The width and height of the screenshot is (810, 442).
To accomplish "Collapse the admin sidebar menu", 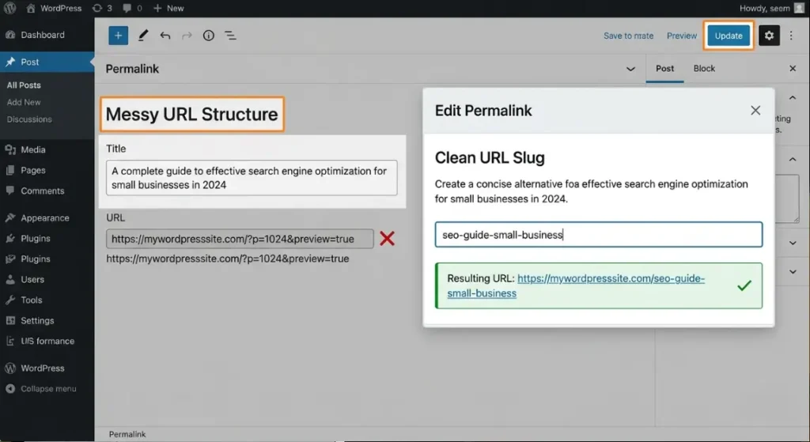I will [x=48, y=389].
